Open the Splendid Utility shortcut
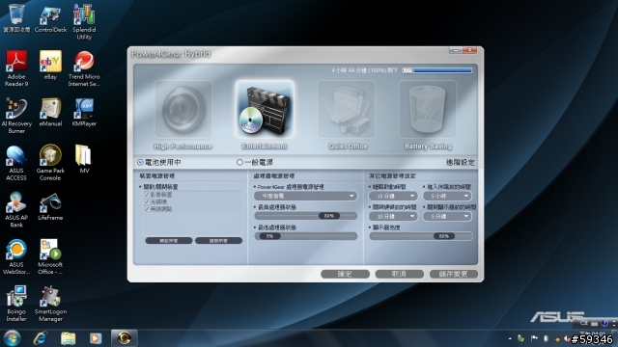 point(84,21)
